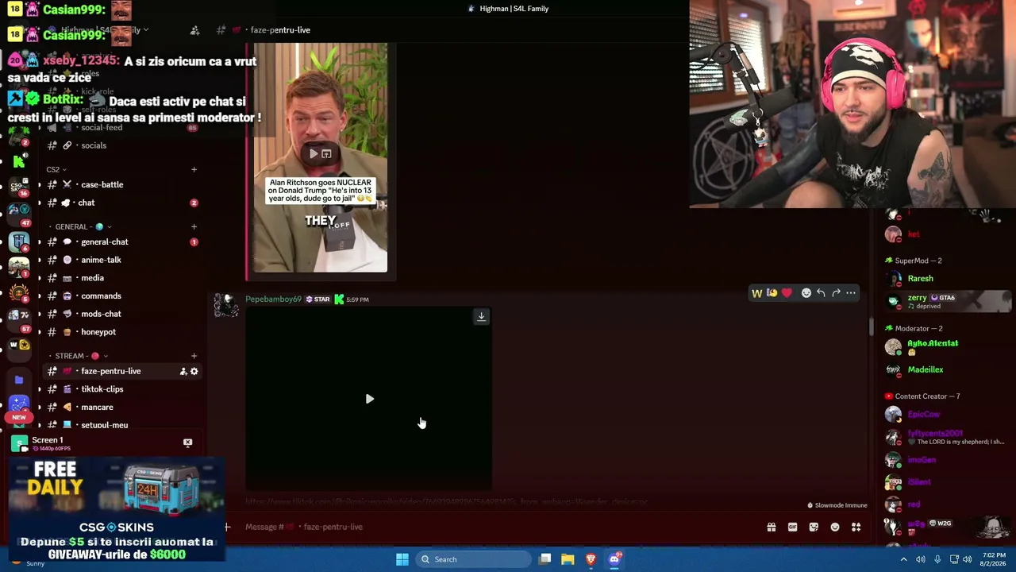Open the add reaction picker
This screenshot has height=572, width=1016.
(x=806, y=293)
